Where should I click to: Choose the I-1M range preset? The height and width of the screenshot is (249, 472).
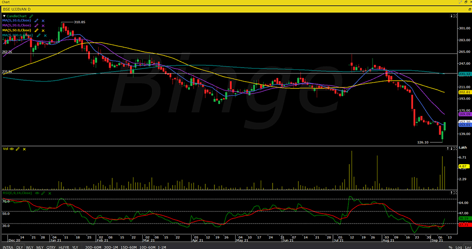pos(162,247)
